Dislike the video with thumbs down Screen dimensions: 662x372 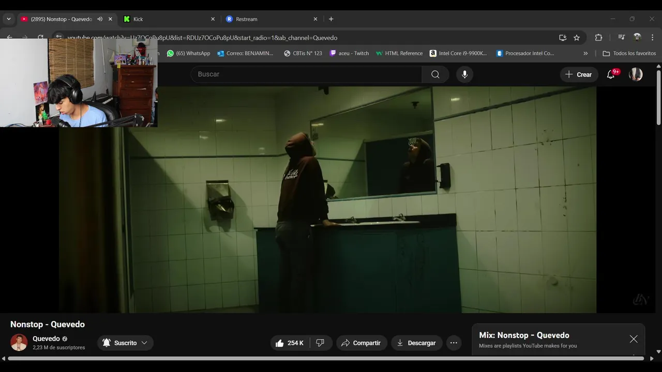coord(320,343)
